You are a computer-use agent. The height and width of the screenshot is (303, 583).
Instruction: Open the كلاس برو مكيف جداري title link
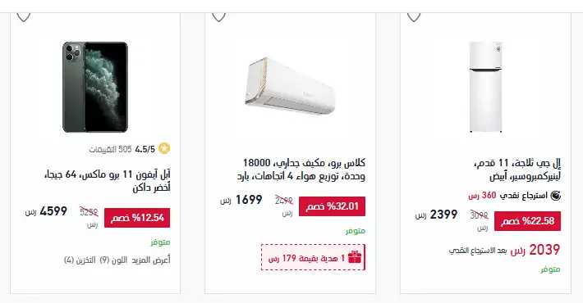point(301,170)
